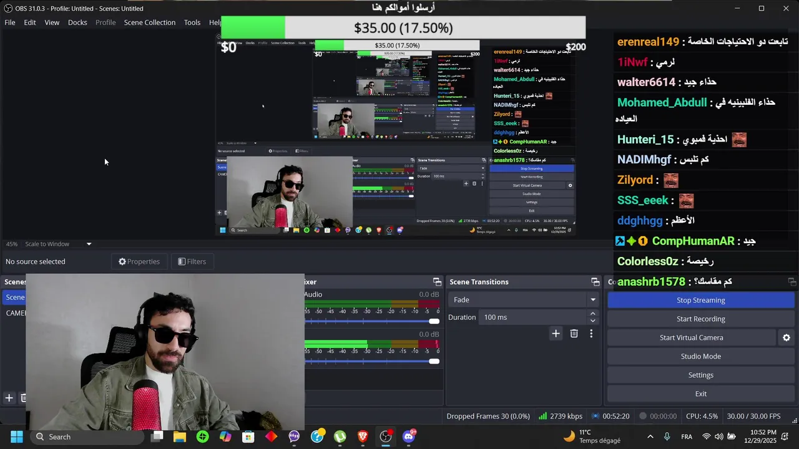This screenshot has width=799, height=449.
Task: Open uTorrent from taskbar
Action: pyautogui.click(x=340, y=437)
